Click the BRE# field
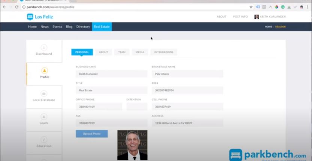The image size is (312, 161). click(187, 90)
